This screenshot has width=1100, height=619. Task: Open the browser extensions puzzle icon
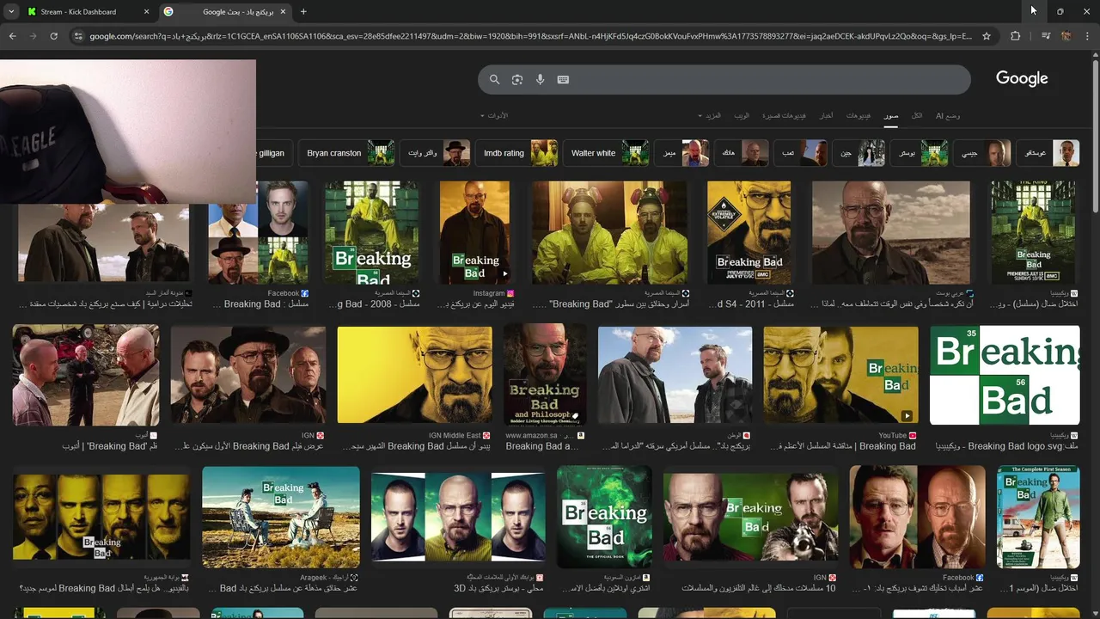coord(1015,36)
